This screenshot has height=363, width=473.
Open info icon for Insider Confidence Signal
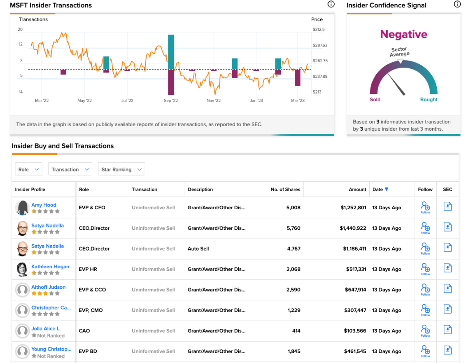(457, 4)
